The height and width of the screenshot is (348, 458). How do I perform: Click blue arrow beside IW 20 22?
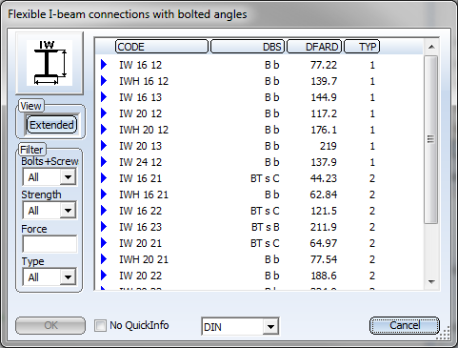104,276
